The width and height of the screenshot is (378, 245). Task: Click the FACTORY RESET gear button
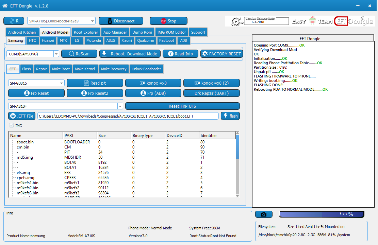(x=221, y=54)
